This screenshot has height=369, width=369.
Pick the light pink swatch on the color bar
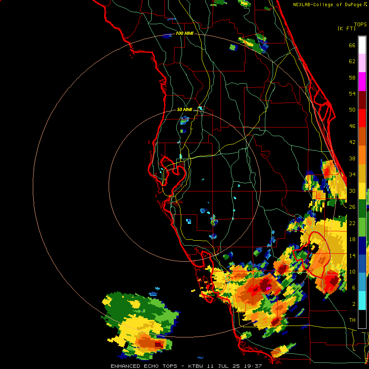[x=362, y=63]
